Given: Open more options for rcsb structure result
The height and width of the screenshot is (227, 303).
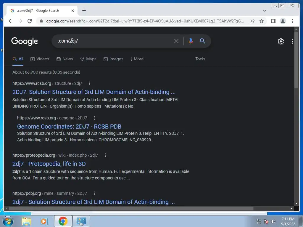Looking at the screenshot, I should click(x=89, y=83).
